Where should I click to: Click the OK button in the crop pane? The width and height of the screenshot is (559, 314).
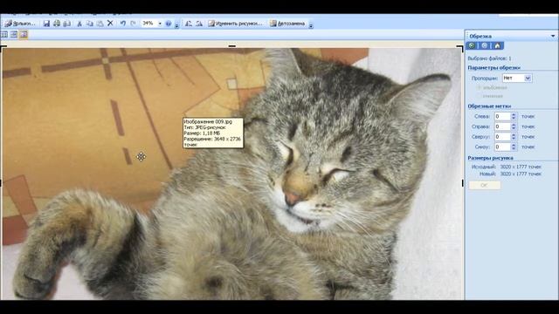point(484,185)
